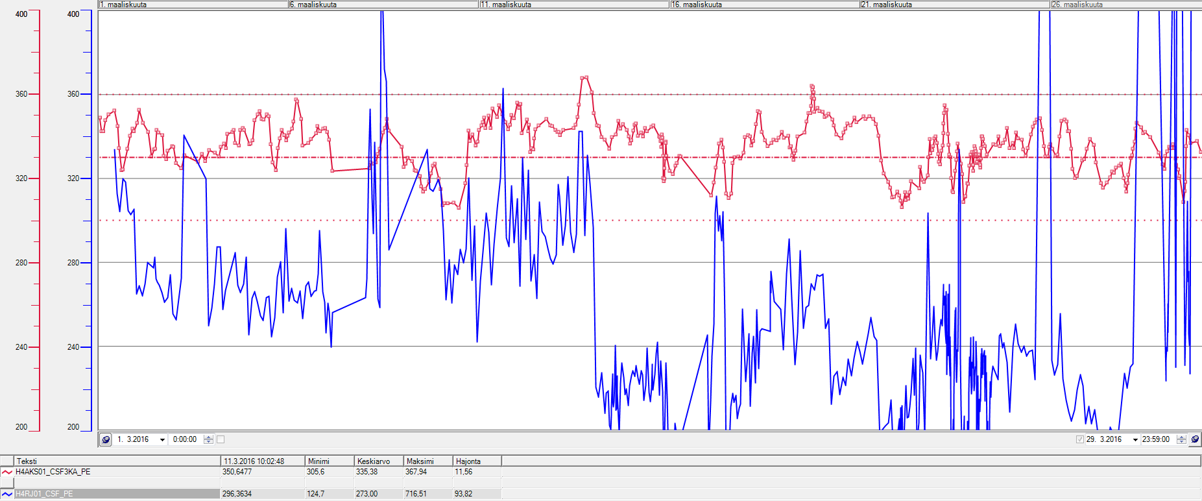Click the 26. maaliskuuta date header
1202x501 pixels.
pyautogui.click(x=1125, y=5)
